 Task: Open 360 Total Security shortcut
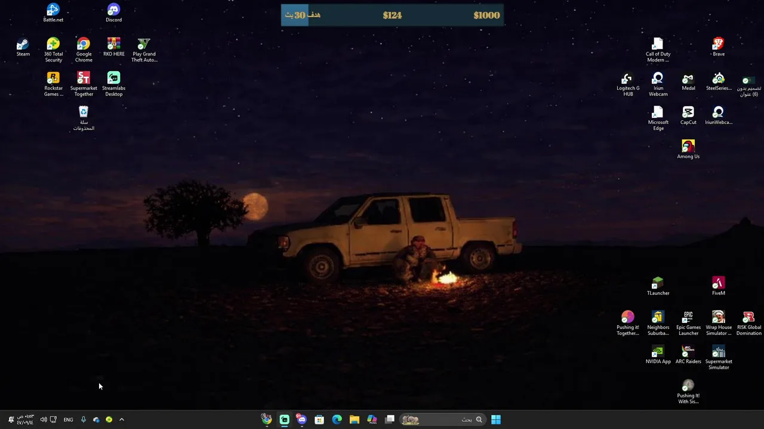tap(53, 50)
